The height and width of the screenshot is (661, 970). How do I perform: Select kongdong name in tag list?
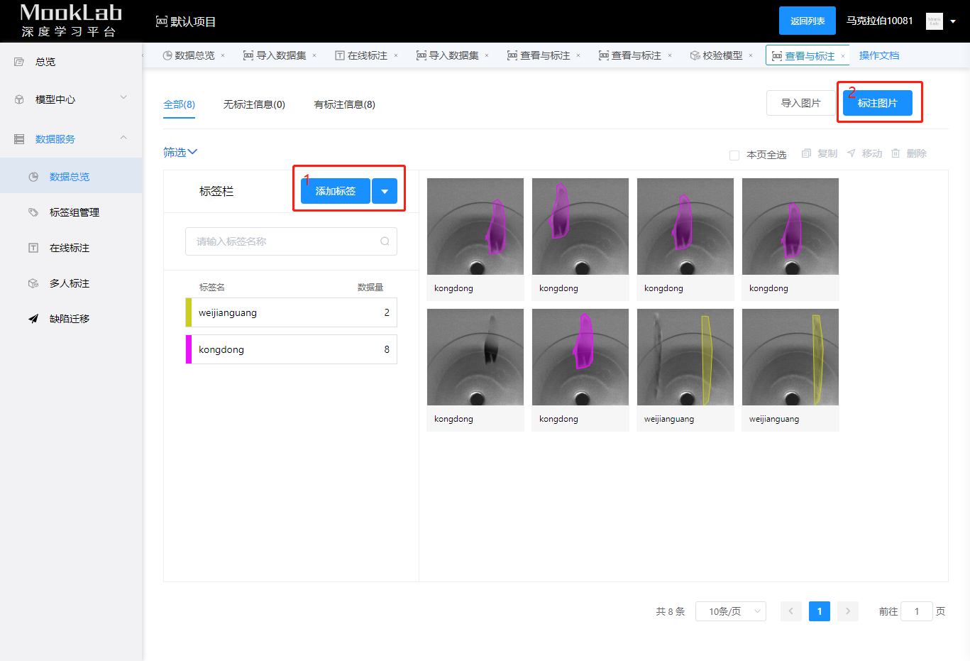pyautogui.click(x=221, y=349)
